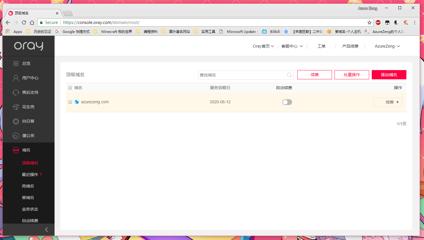Open 葵域名 in the sidebar
This screenshot has height=240, width=424.
(x=28, y=198)
